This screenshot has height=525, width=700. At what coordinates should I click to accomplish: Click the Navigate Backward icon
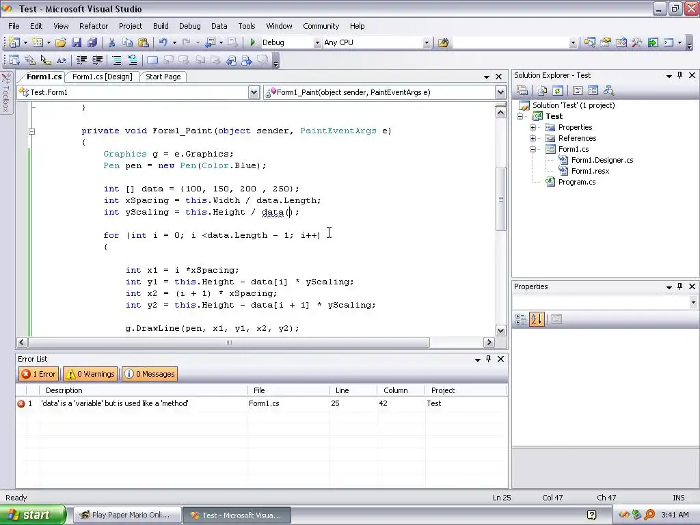(x=211, y=42)
